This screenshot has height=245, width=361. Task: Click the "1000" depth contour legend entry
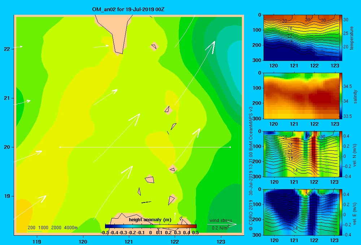point(43,228)
